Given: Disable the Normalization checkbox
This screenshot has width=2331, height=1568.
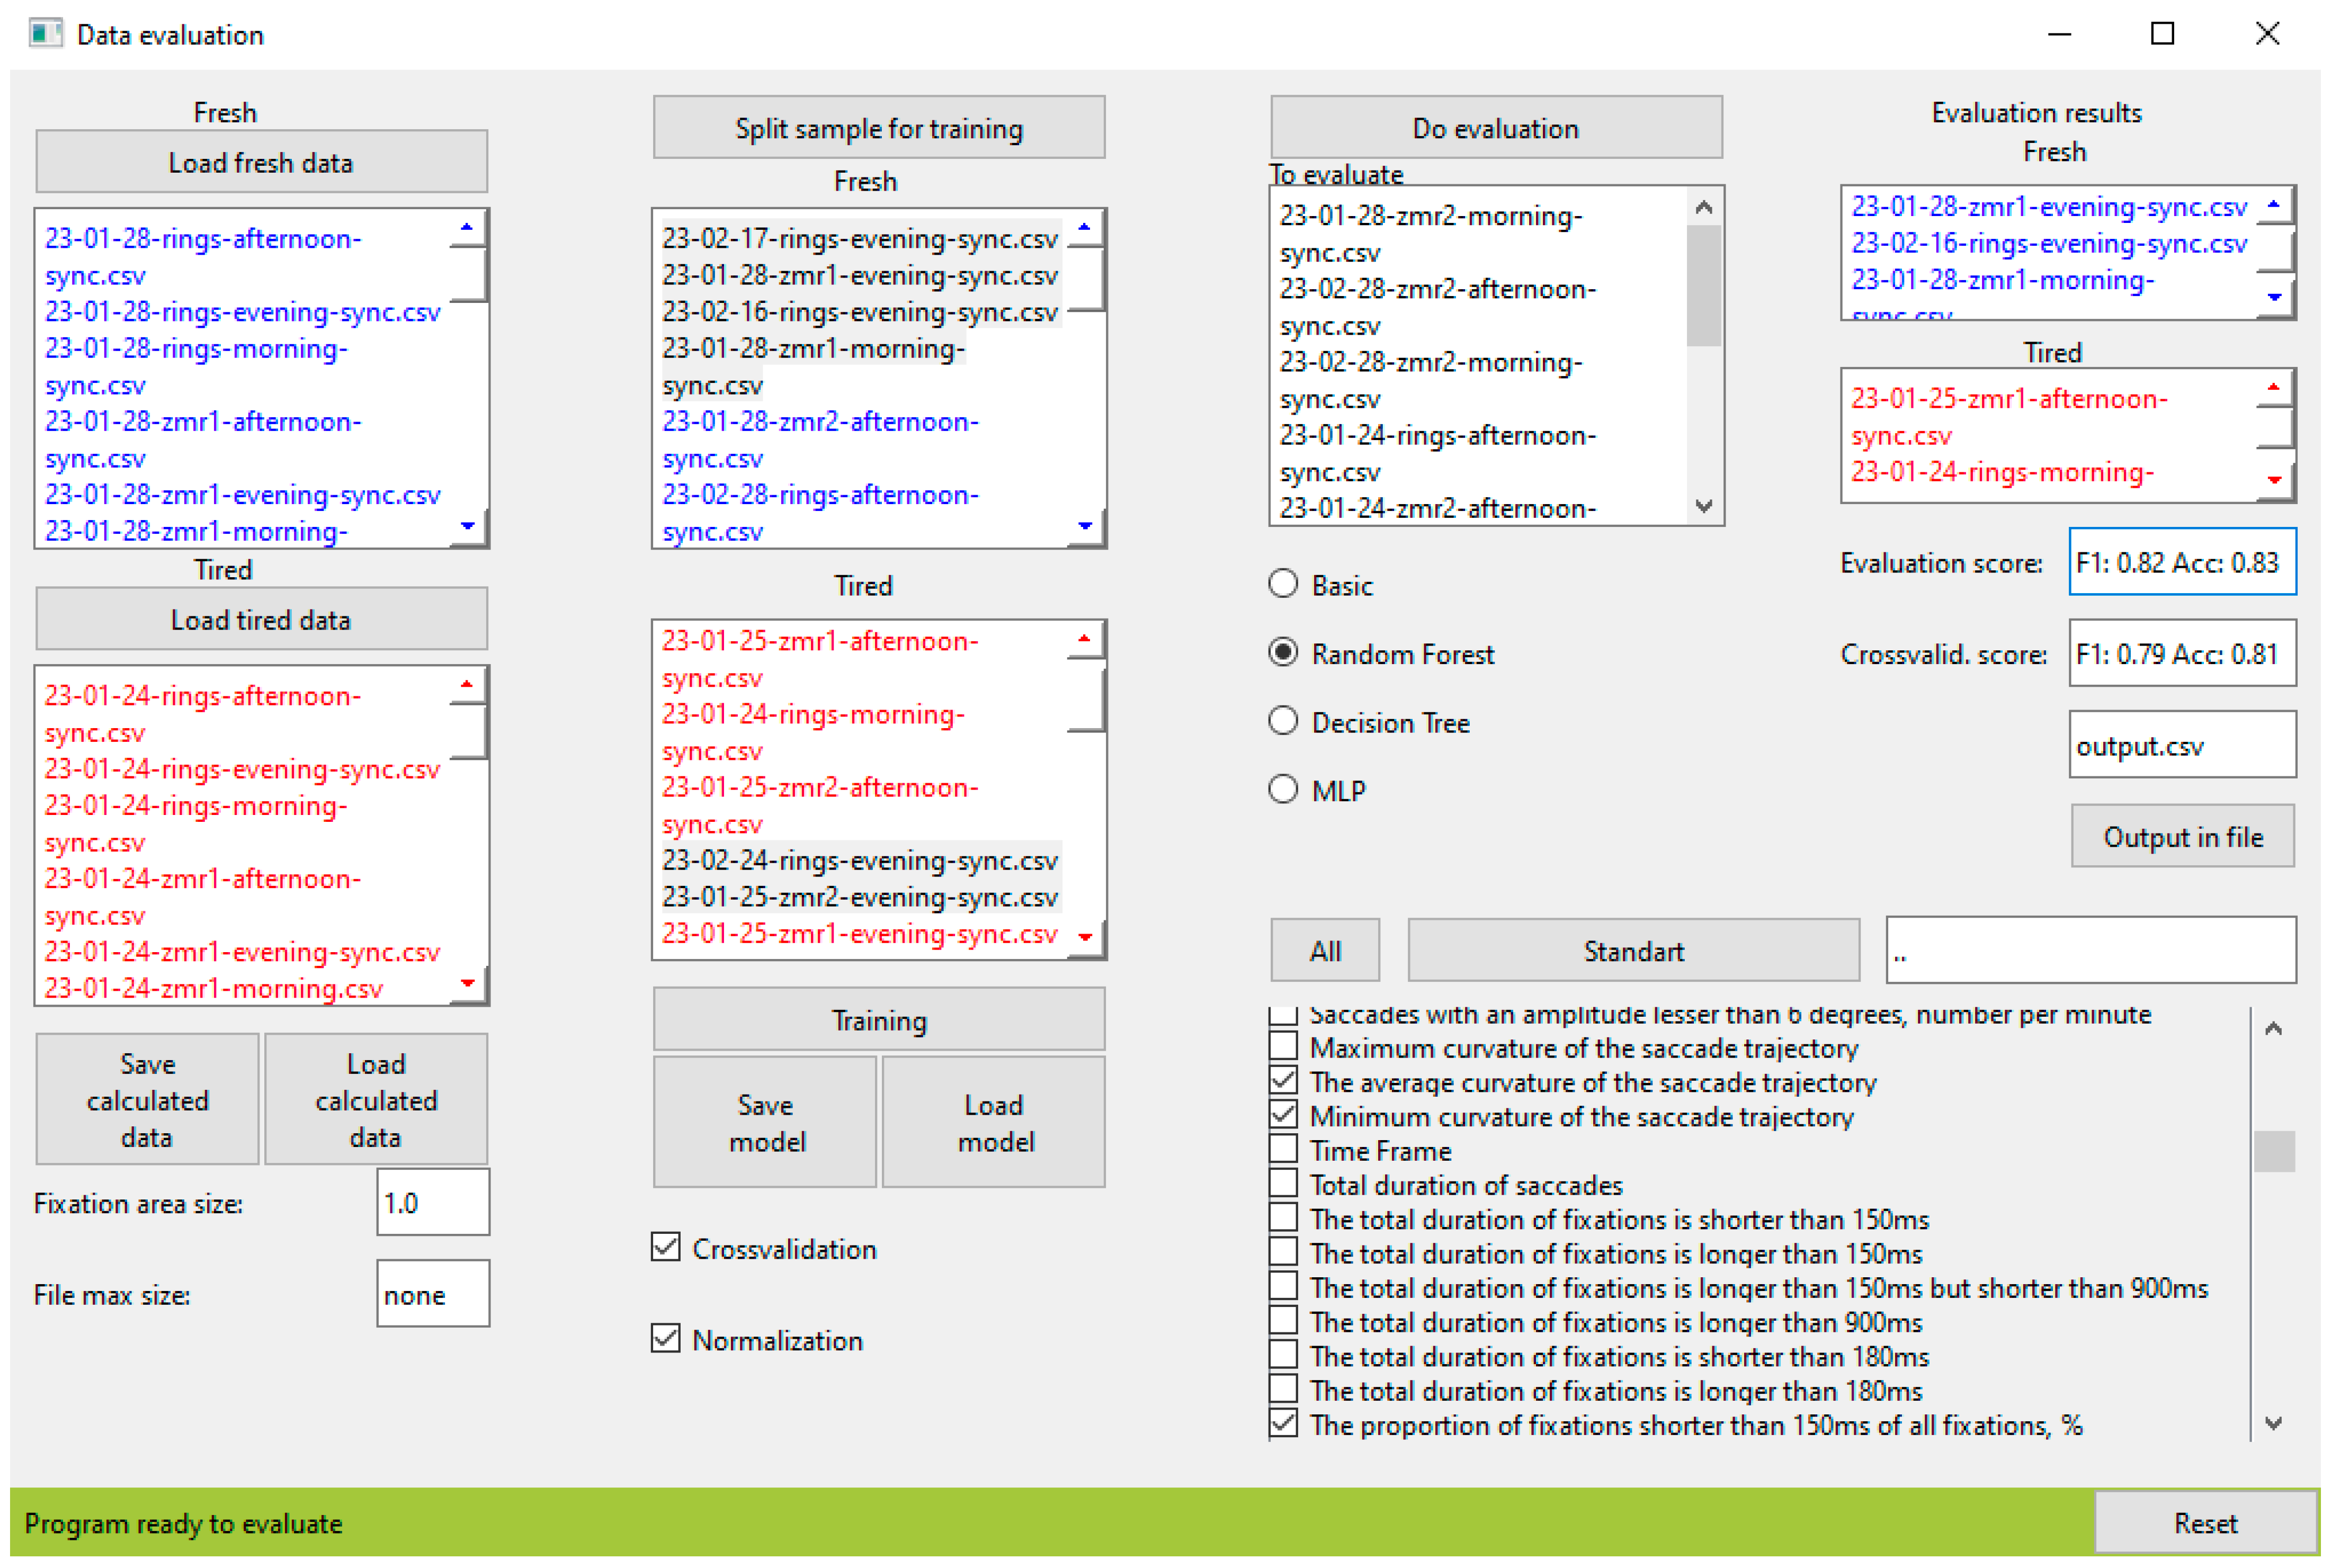Looking at the screenshot, I should coord(666,1338).
